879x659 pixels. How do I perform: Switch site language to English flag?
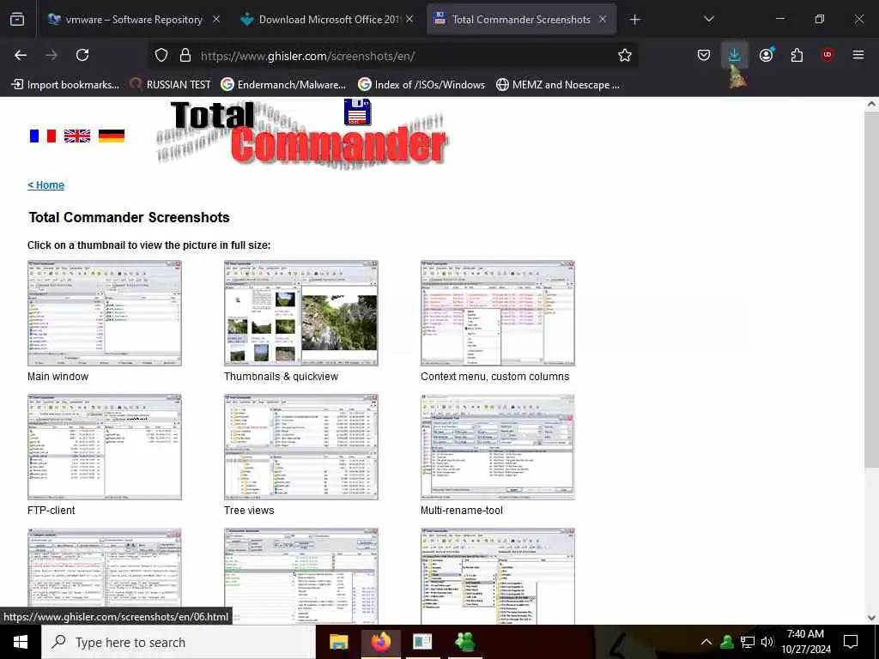77,136
